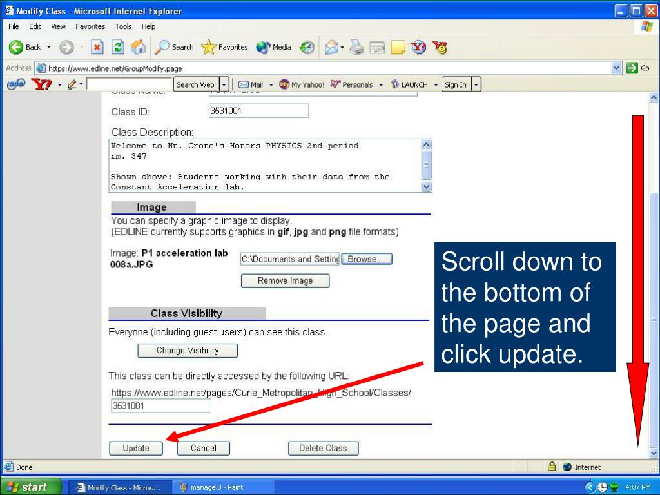Click the padlock security icon in status bar

(552, 467)
